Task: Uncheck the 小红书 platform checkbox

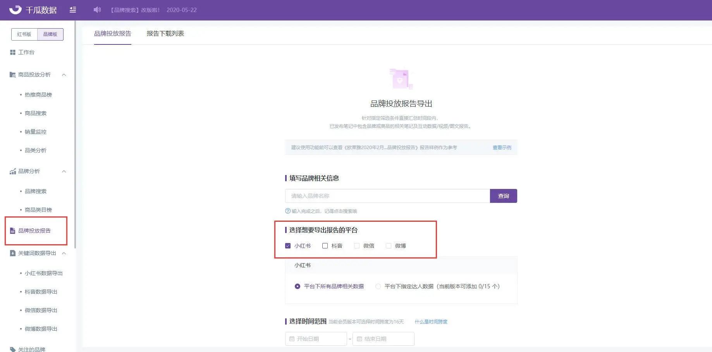Action: pyautogui.click(x=288, y=246)
